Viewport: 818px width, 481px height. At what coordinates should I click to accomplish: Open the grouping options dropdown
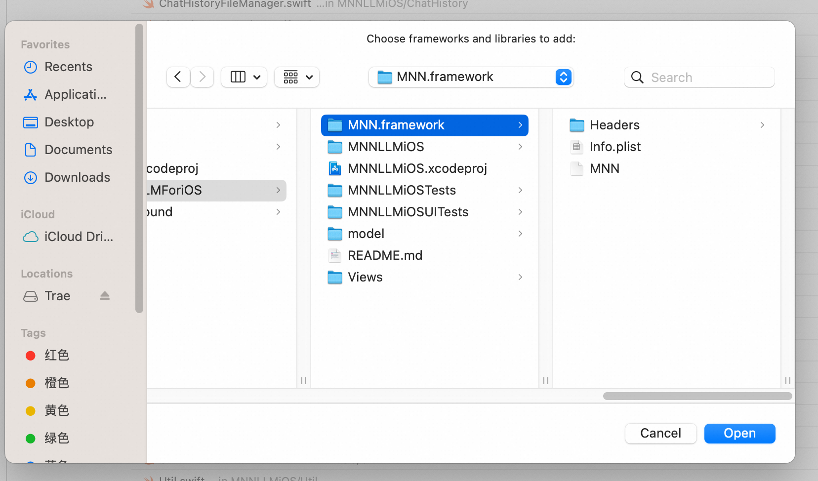coord(297,77)
